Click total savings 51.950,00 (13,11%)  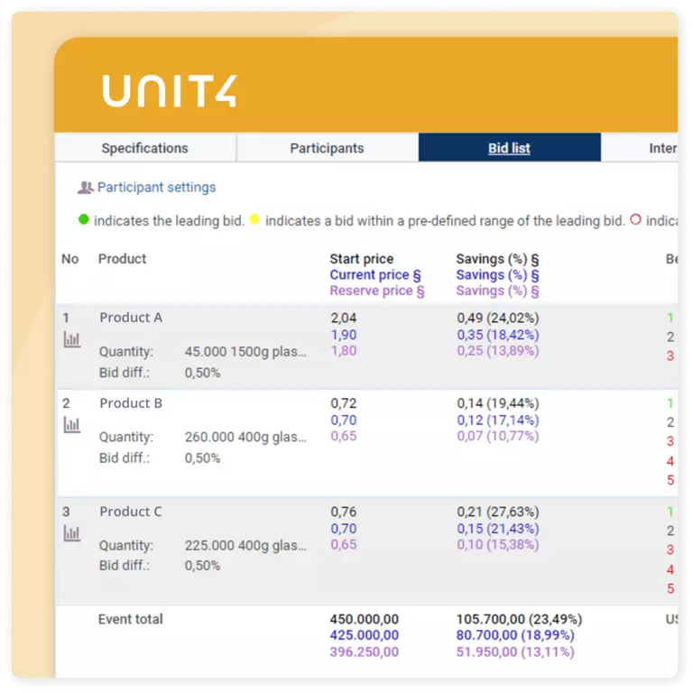pyautogui.click(x=515, y=651)
